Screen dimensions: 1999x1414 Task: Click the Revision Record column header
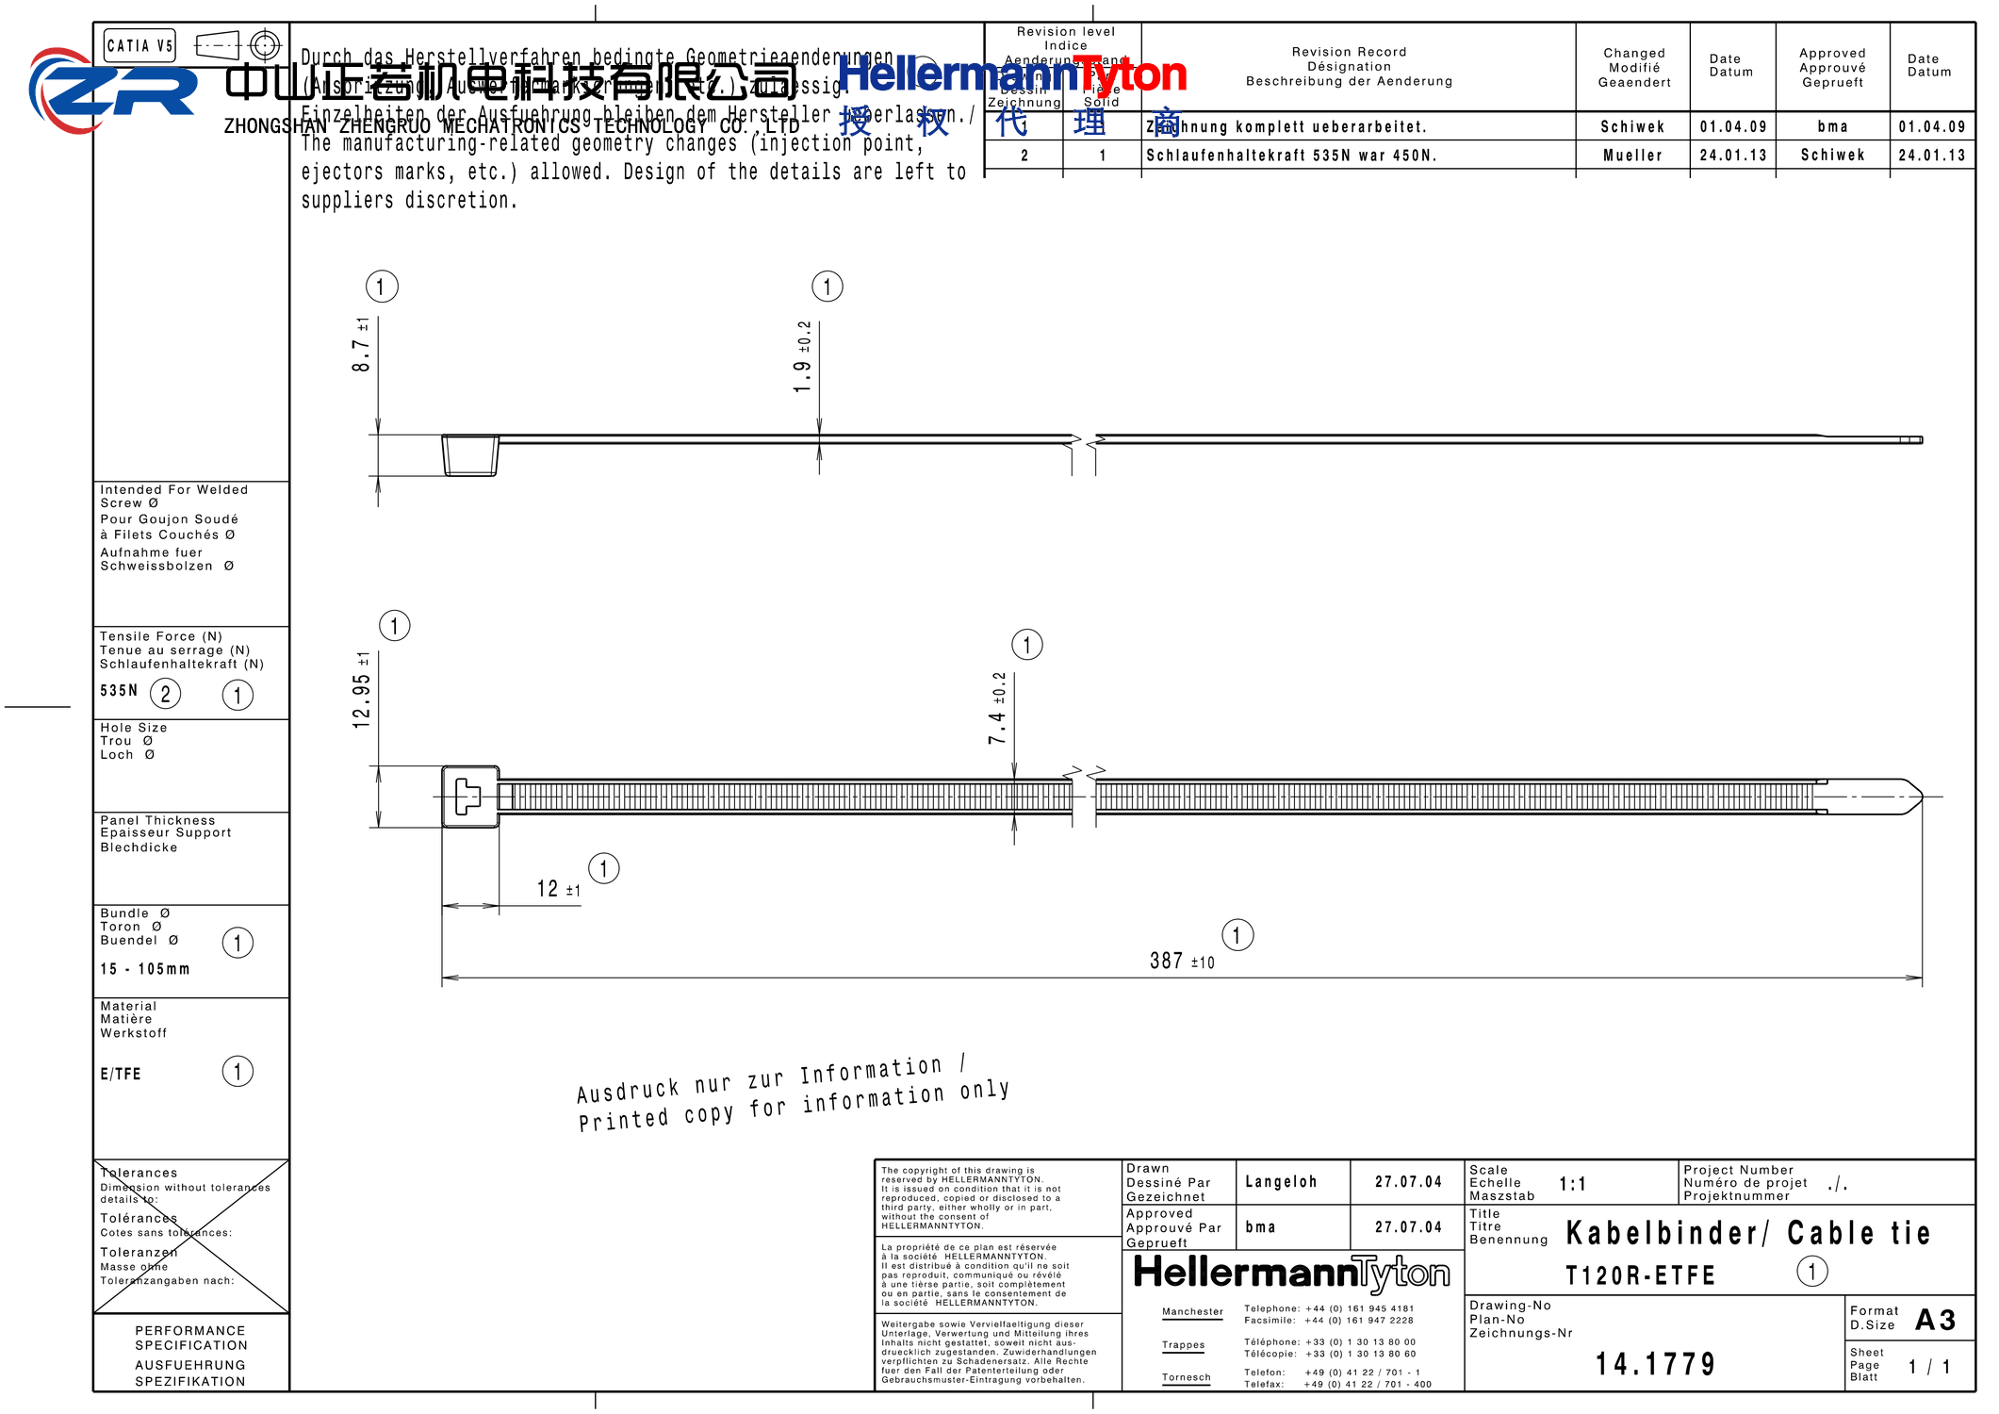tap(1350, 67)
